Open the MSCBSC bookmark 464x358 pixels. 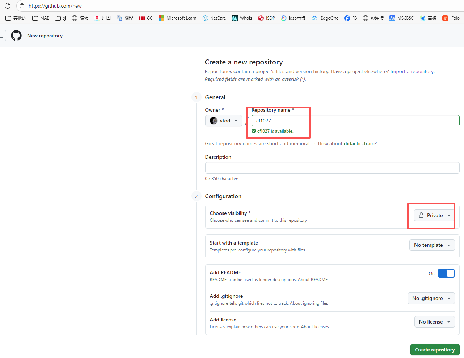(x=401, y=18)
